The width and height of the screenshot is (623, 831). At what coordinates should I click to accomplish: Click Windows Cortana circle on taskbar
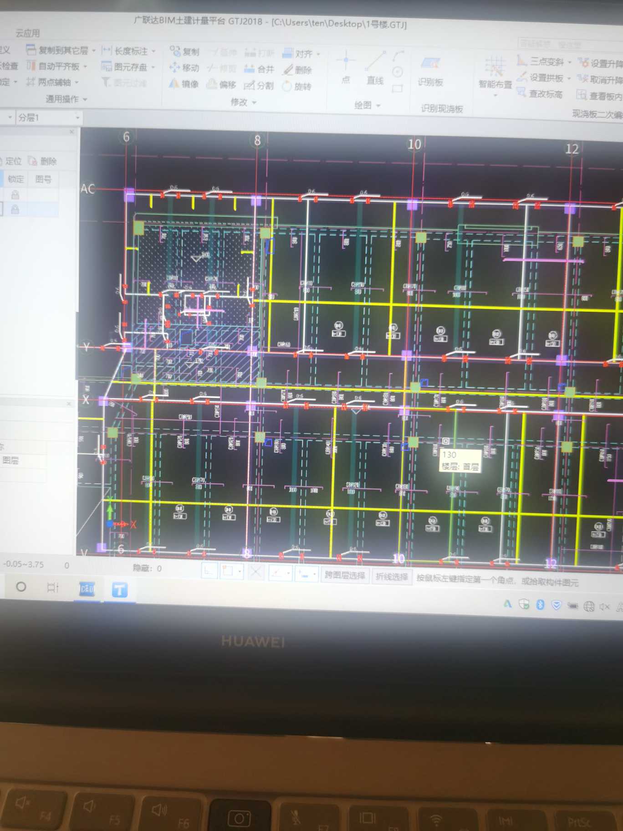coord(21,587)
